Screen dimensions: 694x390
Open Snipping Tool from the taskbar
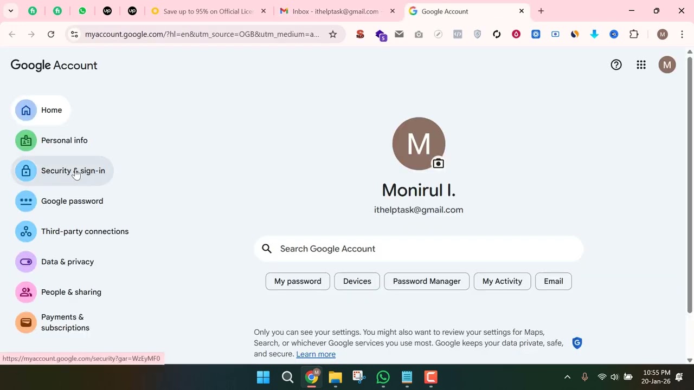359,377
